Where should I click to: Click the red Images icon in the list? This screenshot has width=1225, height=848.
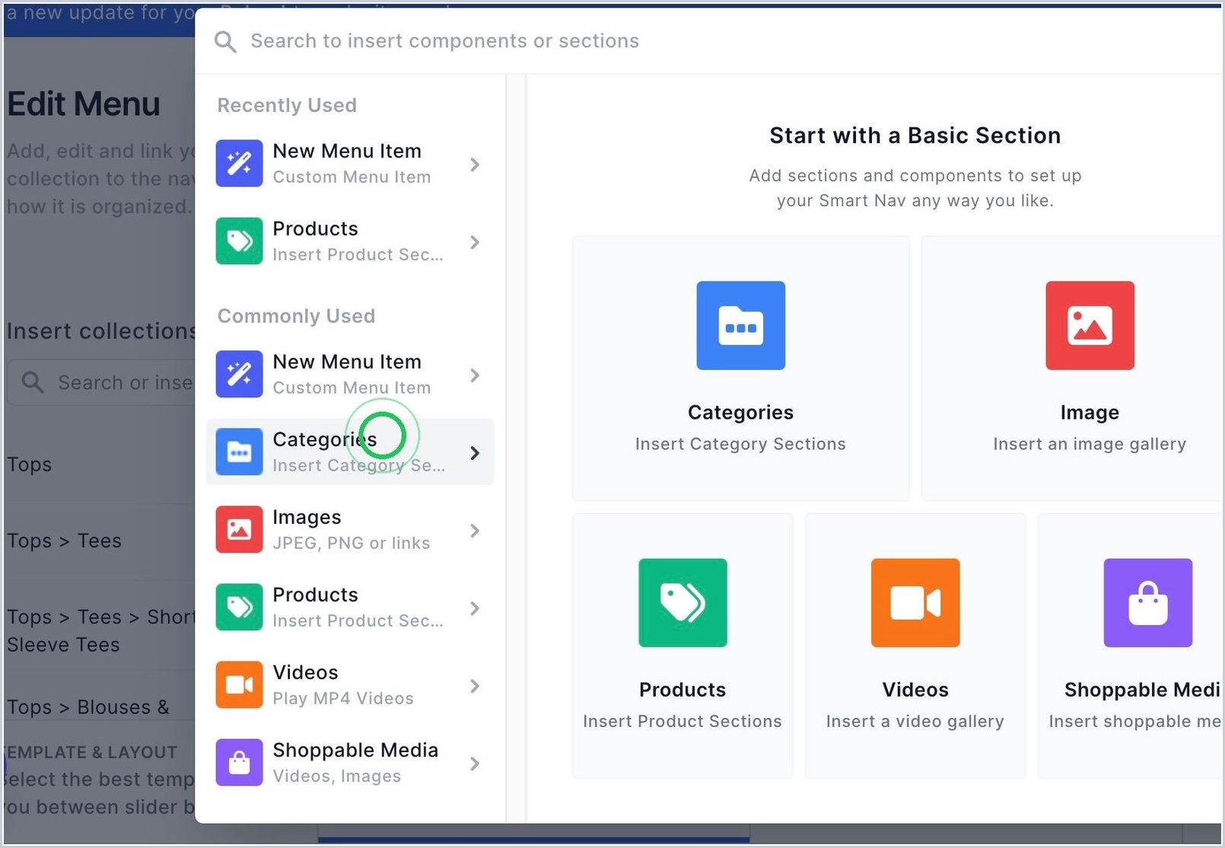(239, 530)
